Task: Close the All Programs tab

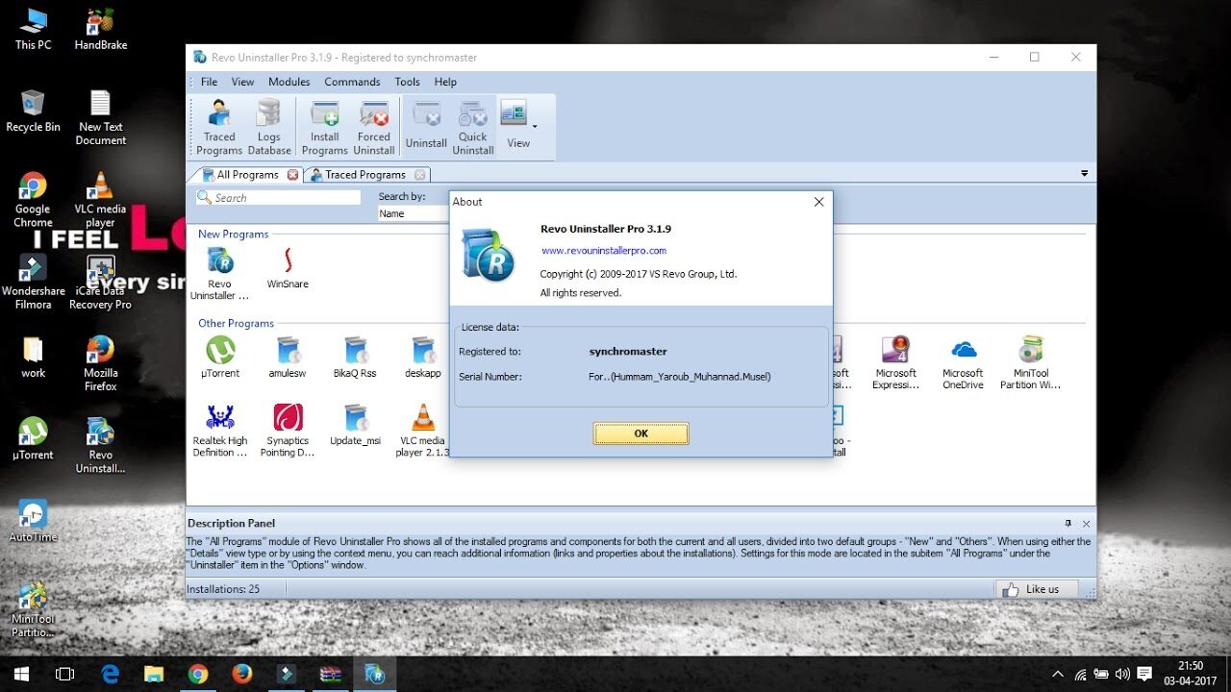Action: click(x=293, y=175)
